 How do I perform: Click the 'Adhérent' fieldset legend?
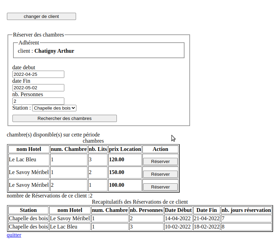pos(29,43)
